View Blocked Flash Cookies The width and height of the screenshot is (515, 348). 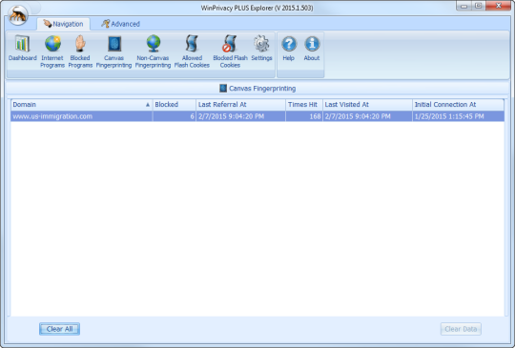pyautogui.click(x=230, y=51)
